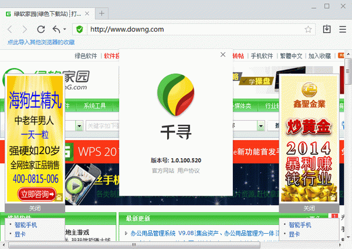Click the green security shield icon

tap(79, 29)
